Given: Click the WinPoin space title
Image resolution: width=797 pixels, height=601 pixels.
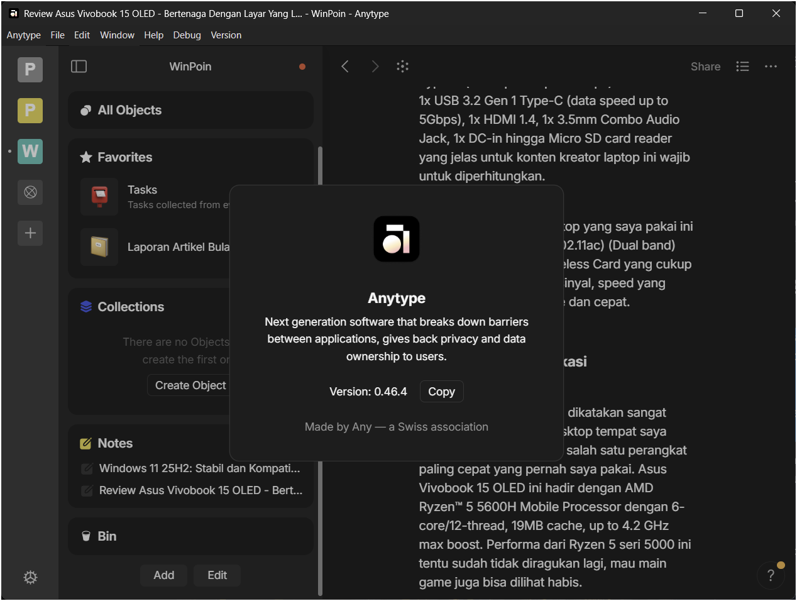Looking at the screenshot, I should point(190,67).
